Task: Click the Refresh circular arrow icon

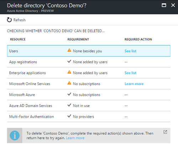Action: [9, 20]
